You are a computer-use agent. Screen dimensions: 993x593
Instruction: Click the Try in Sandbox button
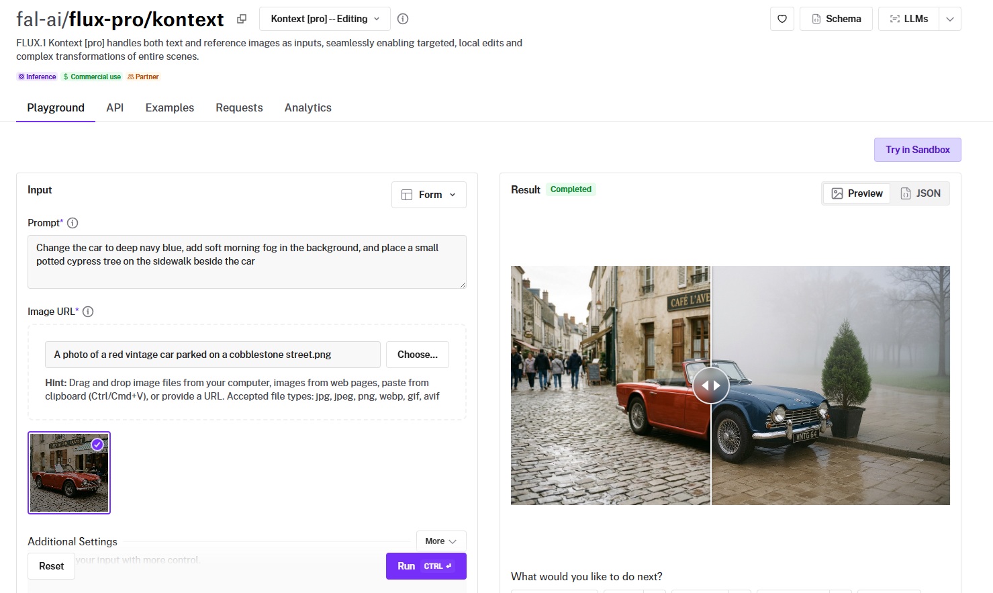pyautogui.click(x=917, y=150)
